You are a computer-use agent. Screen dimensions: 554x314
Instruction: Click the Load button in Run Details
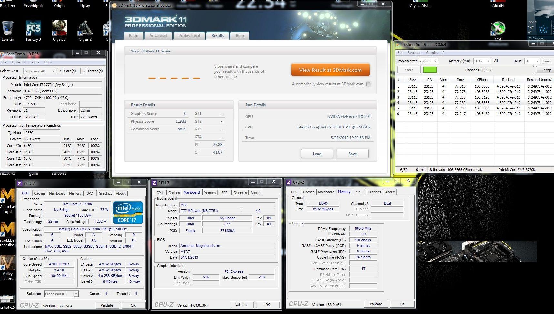coord(317,154)
